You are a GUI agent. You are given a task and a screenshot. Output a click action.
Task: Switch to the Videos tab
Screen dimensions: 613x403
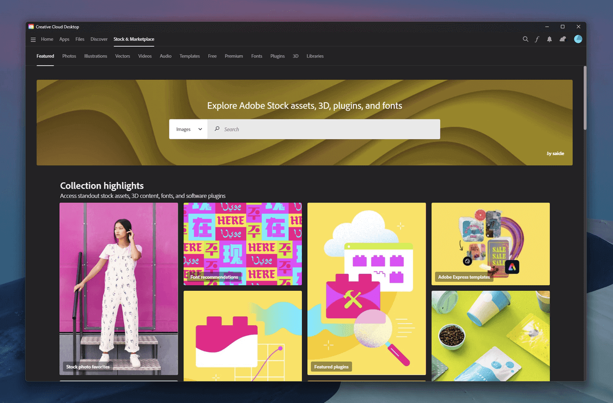tap(145, 56)
